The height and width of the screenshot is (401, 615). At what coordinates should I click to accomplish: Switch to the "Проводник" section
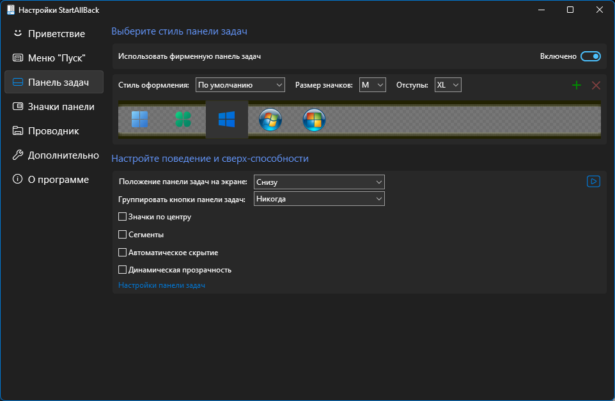(54, 131)
